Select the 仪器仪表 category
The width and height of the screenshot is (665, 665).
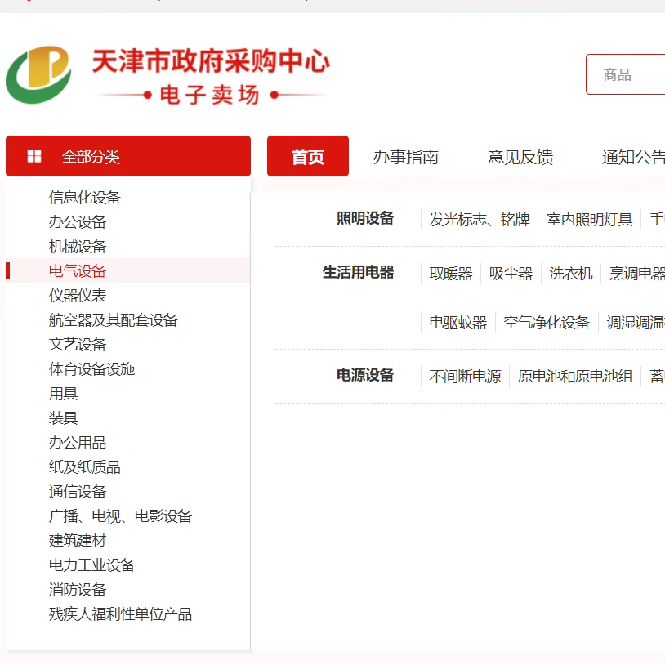coord(78,295)
